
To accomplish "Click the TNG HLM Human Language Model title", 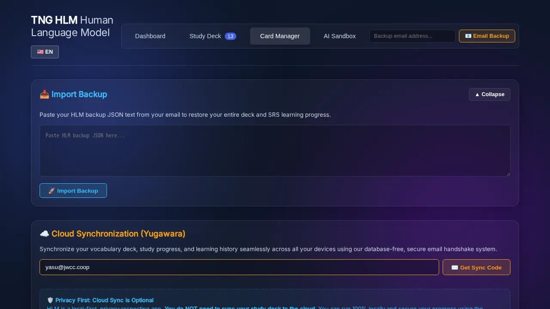I will (x=72, y=26).
